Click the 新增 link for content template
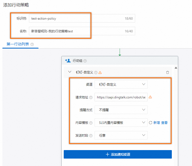Viewport: 192px width, 166px height. [x=157, y=123]
